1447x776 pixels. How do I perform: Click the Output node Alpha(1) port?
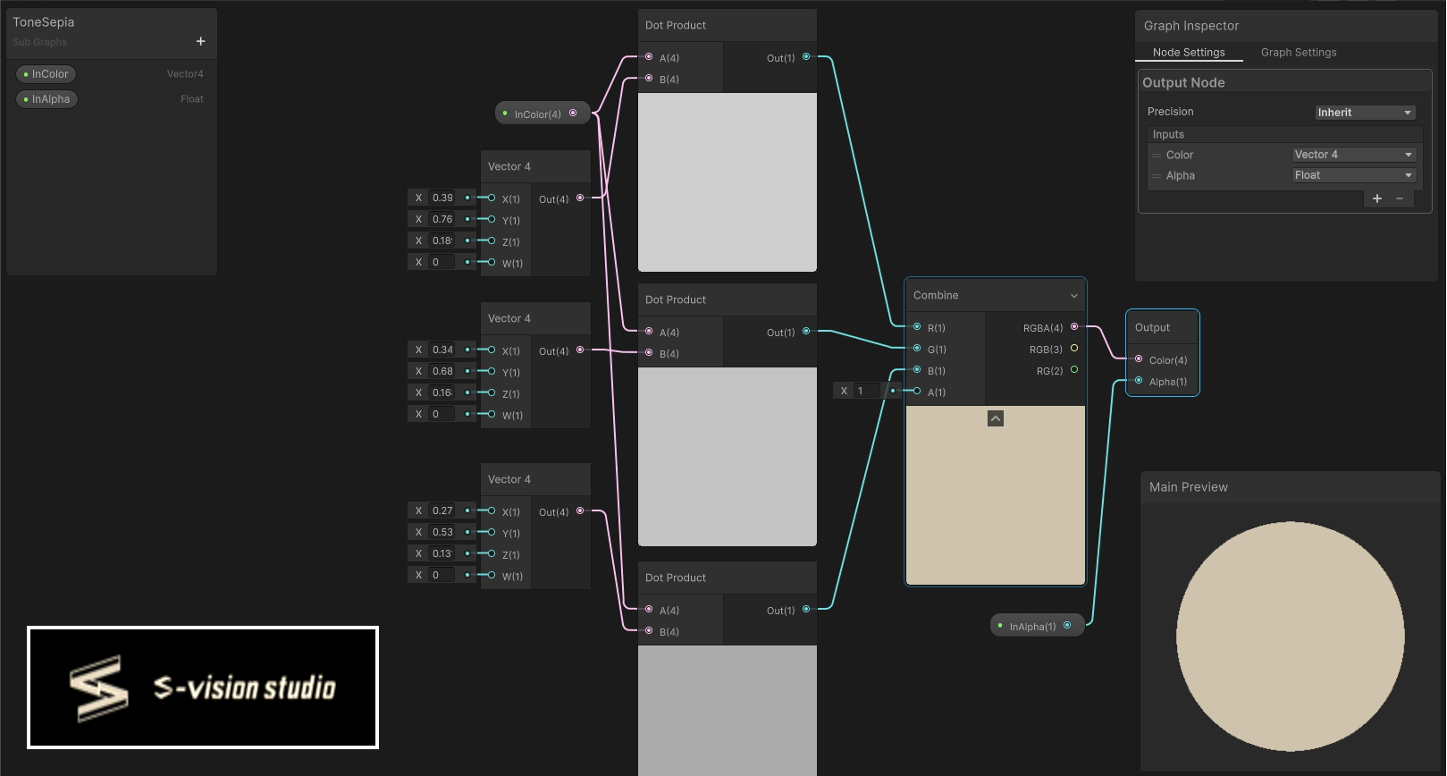pos(1139,380)
